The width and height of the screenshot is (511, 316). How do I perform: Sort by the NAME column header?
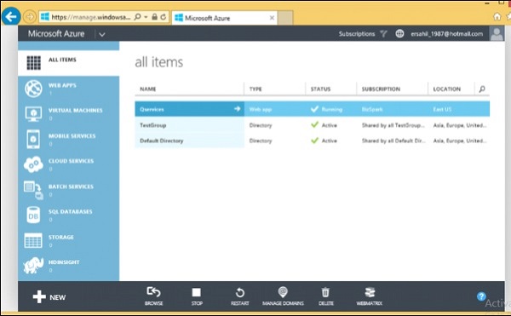point(148,89)
